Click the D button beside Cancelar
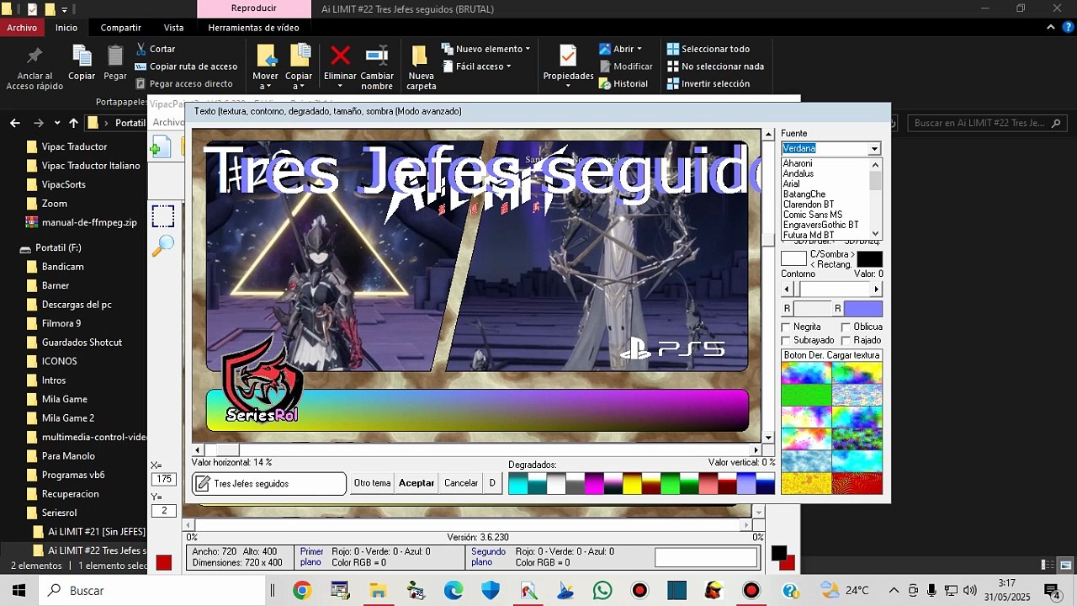 [x=492, y=483]
